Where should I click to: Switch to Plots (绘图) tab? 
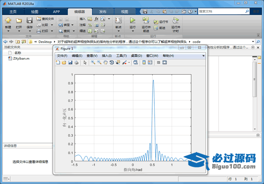(x=35, y=11)
